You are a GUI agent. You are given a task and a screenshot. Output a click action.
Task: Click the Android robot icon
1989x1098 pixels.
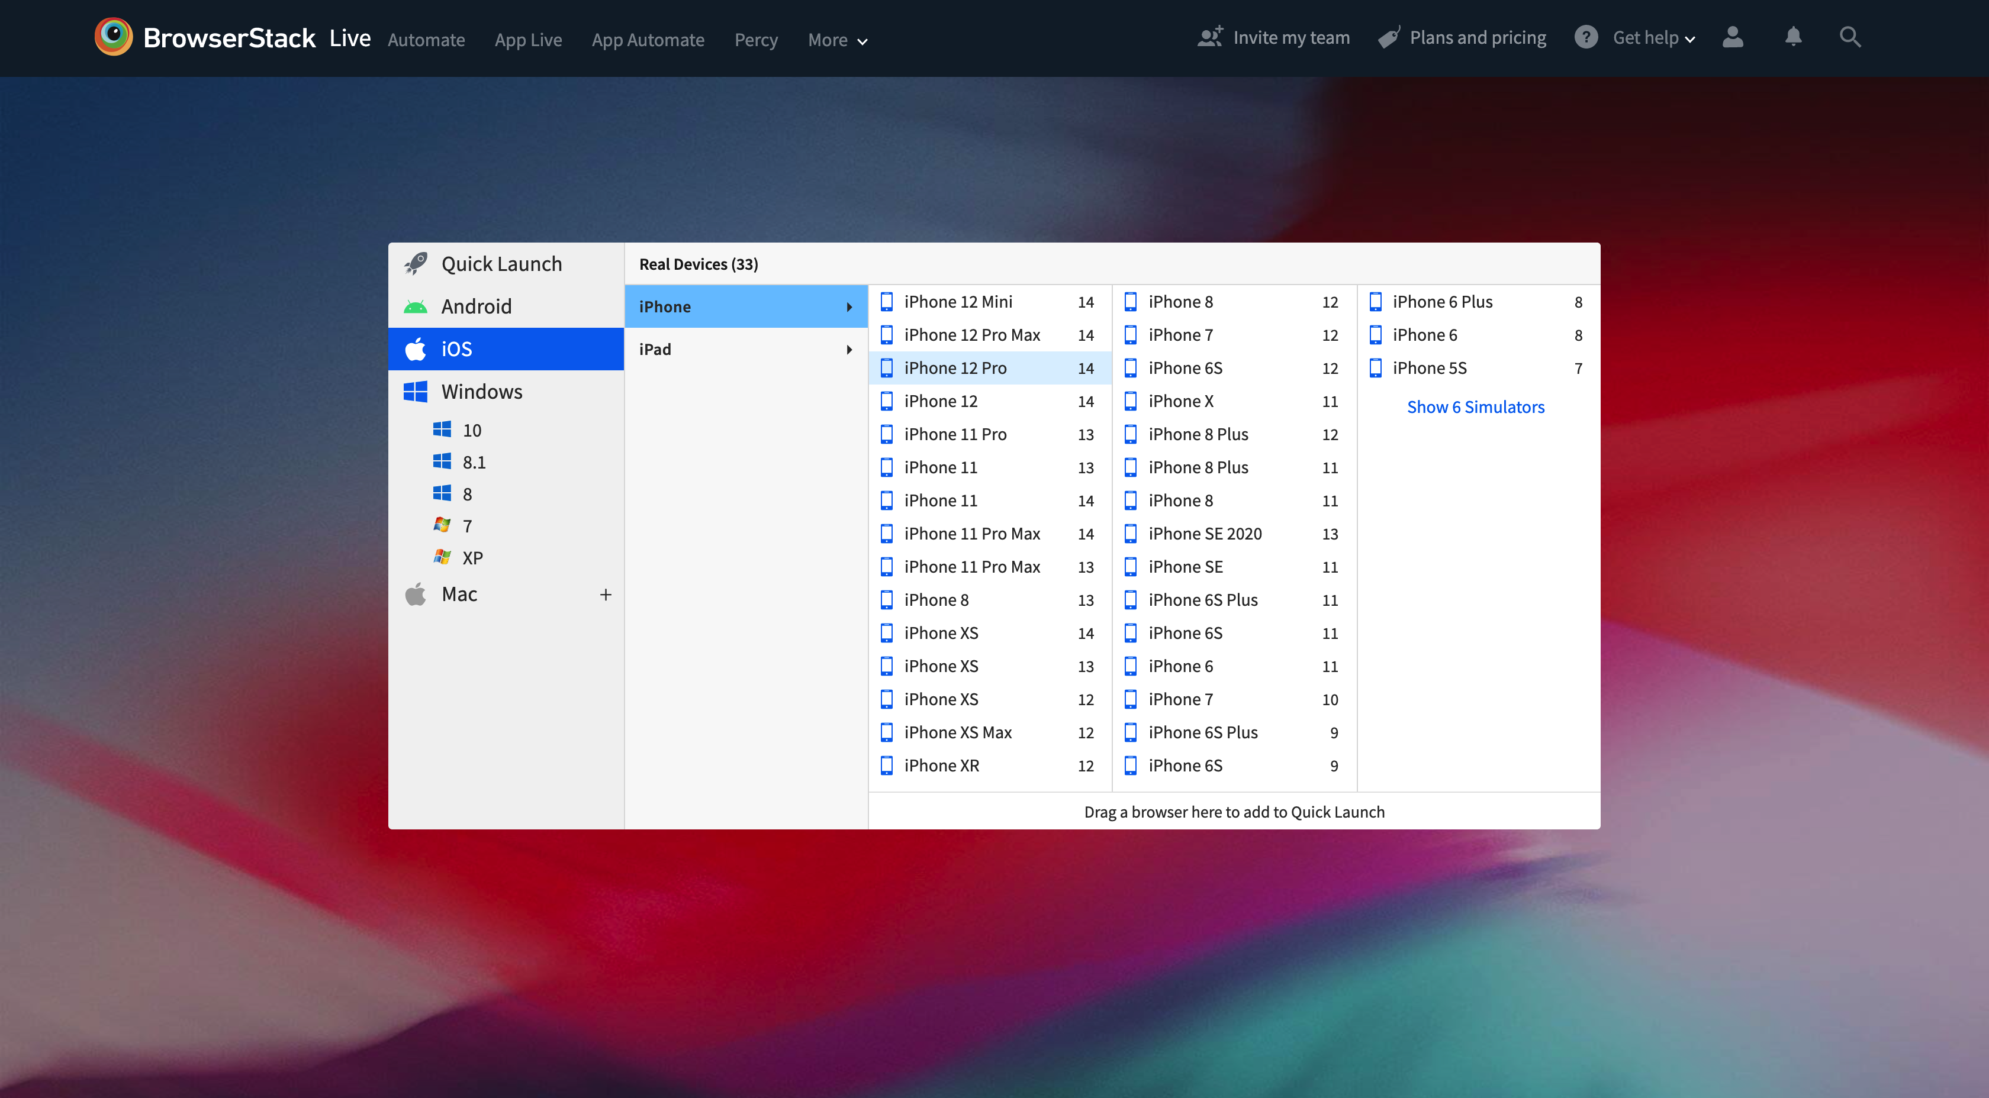coord(416,305)
